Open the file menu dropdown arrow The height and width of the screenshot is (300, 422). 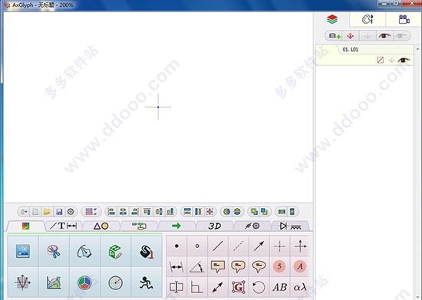tap(25, 212)
